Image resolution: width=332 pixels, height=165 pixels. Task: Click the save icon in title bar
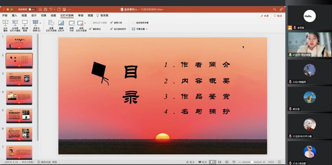pos(46,9)
